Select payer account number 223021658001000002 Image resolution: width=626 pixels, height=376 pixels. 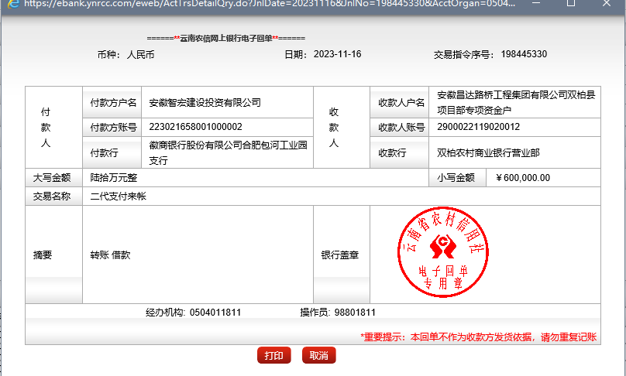(x=196, y=127)
